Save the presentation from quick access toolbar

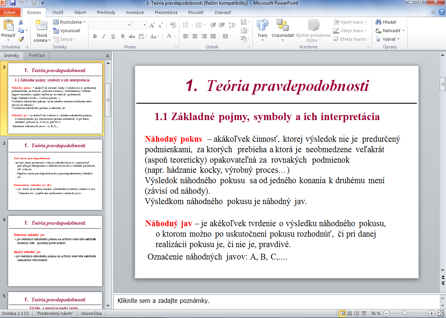(13, 3)
